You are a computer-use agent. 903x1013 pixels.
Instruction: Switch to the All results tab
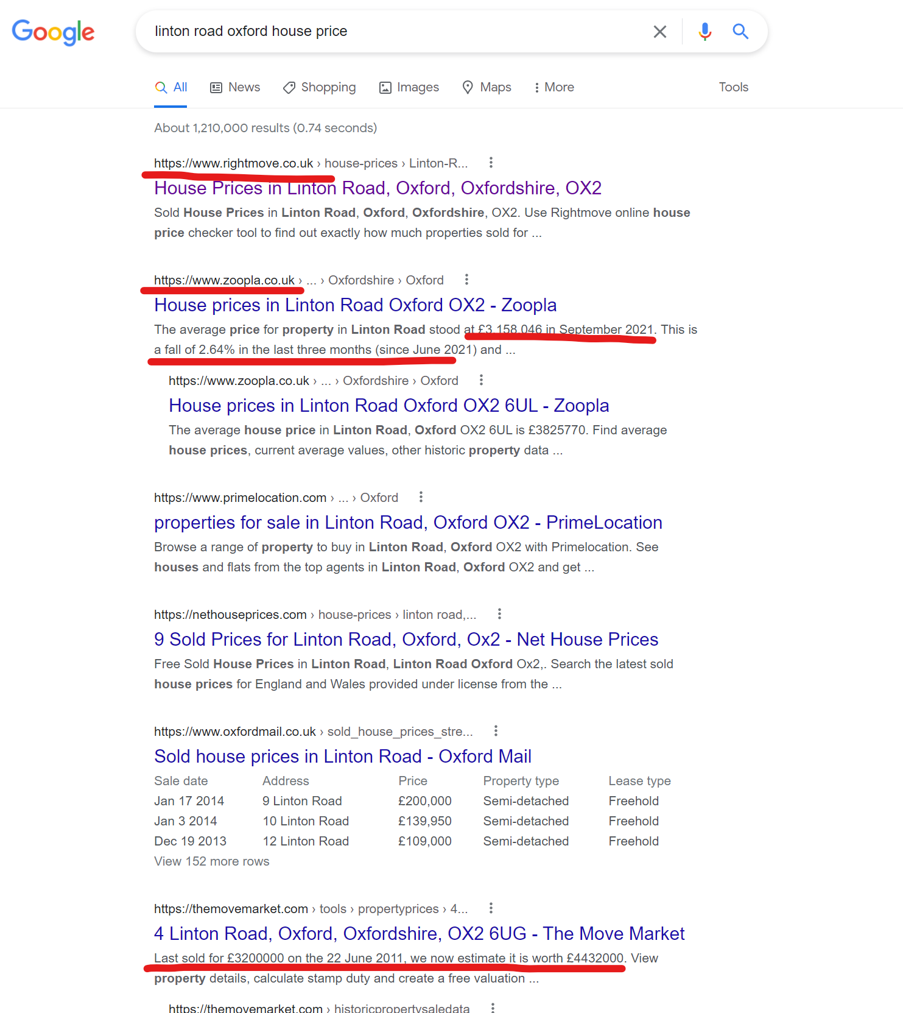(170, 87)
